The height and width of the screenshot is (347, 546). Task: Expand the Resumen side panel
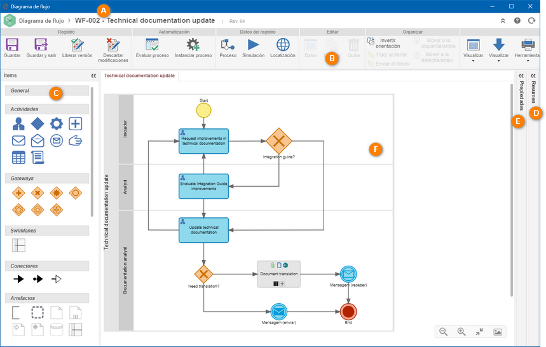coord(533,76)
